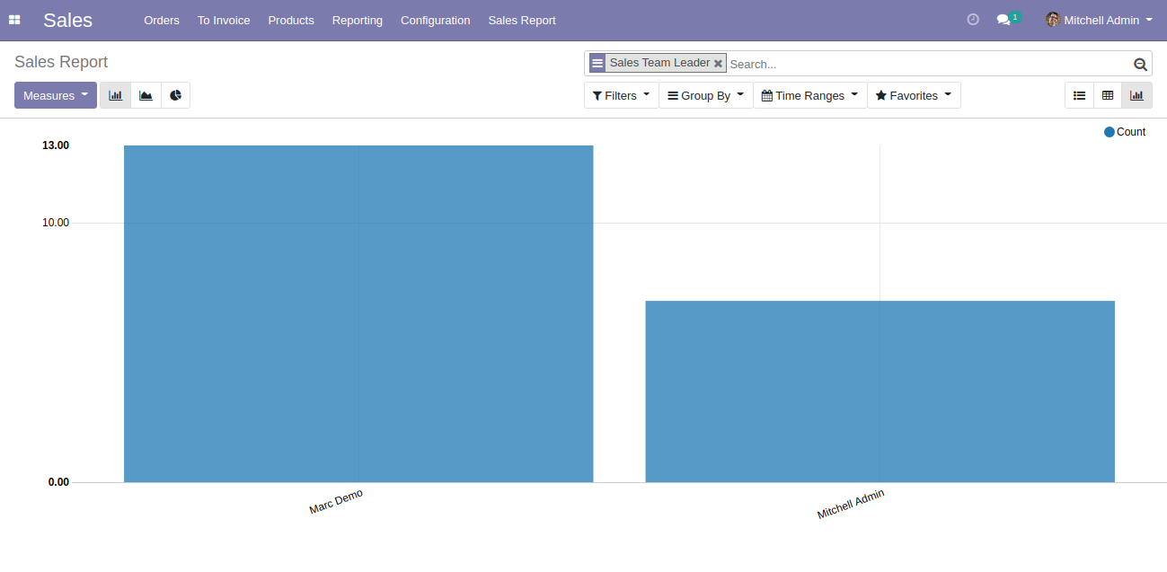This screenshot has height=572, width=1167.
Task: Open the Time Ranges dropdown
Action: (x=809, y=95)
